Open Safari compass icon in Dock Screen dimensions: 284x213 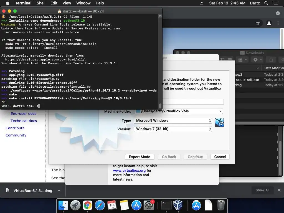click(x=100, y=206)
